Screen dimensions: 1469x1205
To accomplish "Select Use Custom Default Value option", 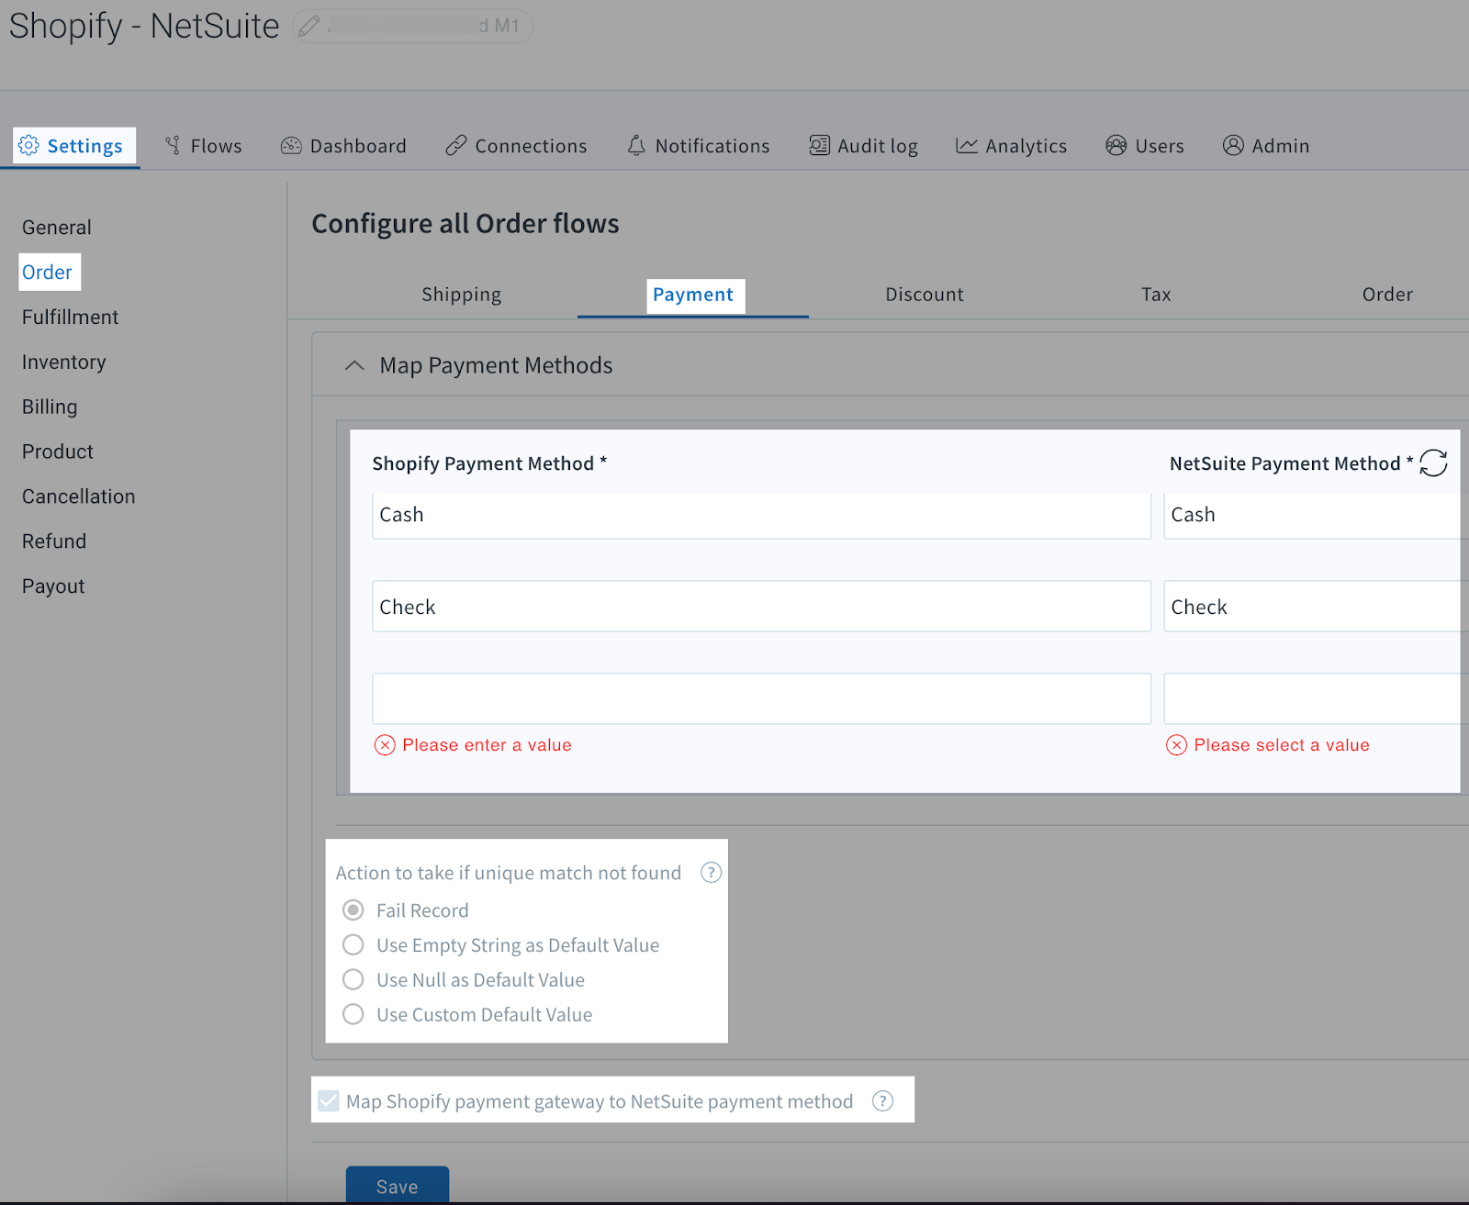I will [x=353, y=1015].
